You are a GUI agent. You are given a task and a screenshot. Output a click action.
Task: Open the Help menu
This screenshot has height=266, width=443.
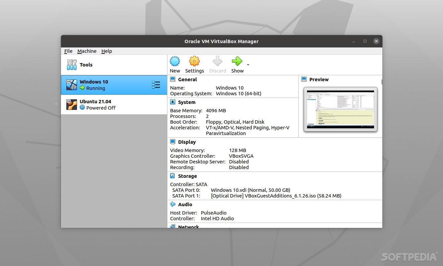107,51
